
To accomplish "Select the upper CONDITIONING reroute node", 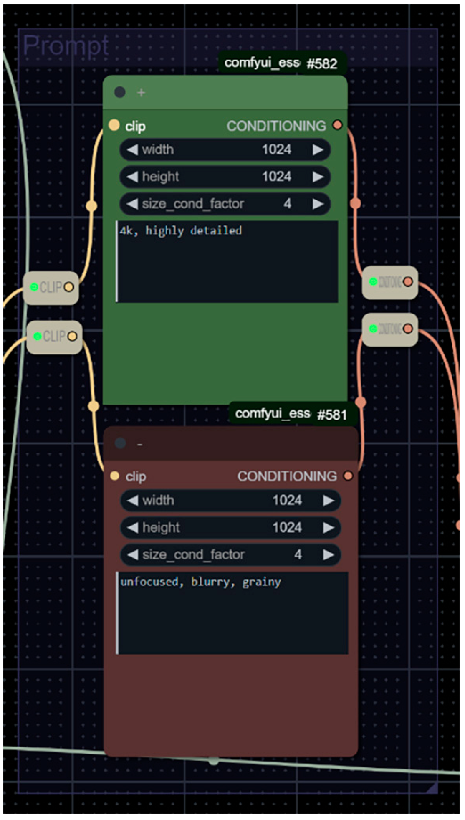I will point(390,282).
